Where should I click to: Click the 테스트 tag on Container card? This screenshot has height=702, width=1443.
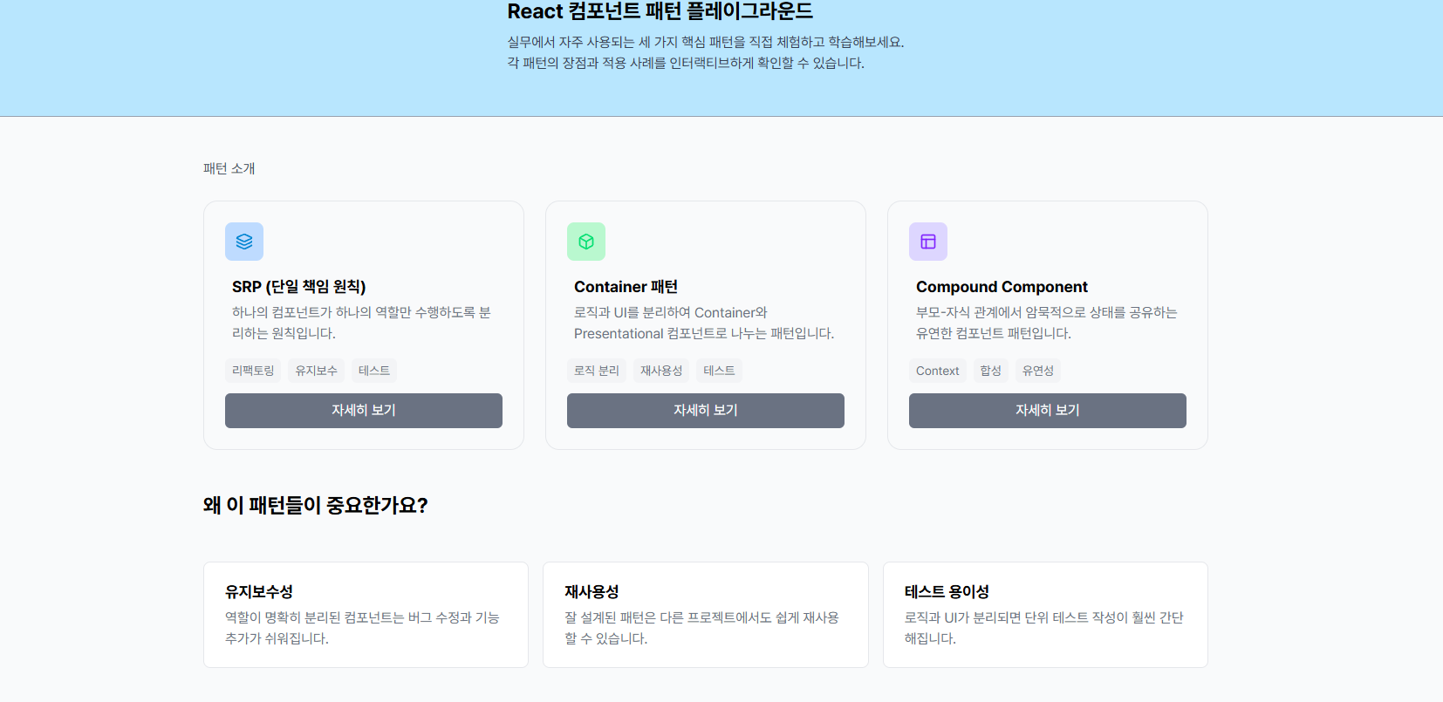(719, 371)
